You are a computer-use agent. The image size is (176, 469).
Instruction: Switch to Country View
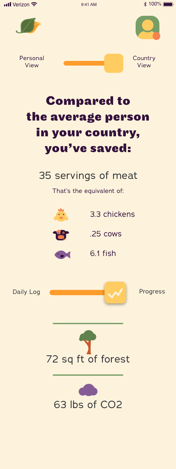coord(144,62)
